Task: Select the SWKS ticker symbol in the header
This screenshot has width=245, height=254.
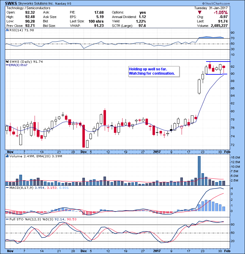Action: [x=11, y=3]
